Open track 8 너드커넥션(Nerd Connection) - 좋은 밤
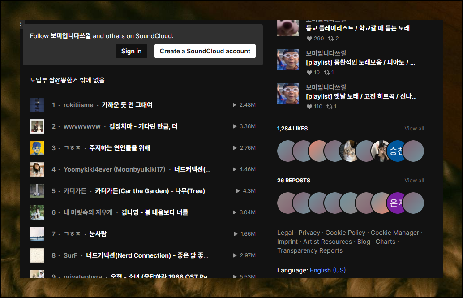The height and width of the screenshot is (298, 463). (147, 255)
